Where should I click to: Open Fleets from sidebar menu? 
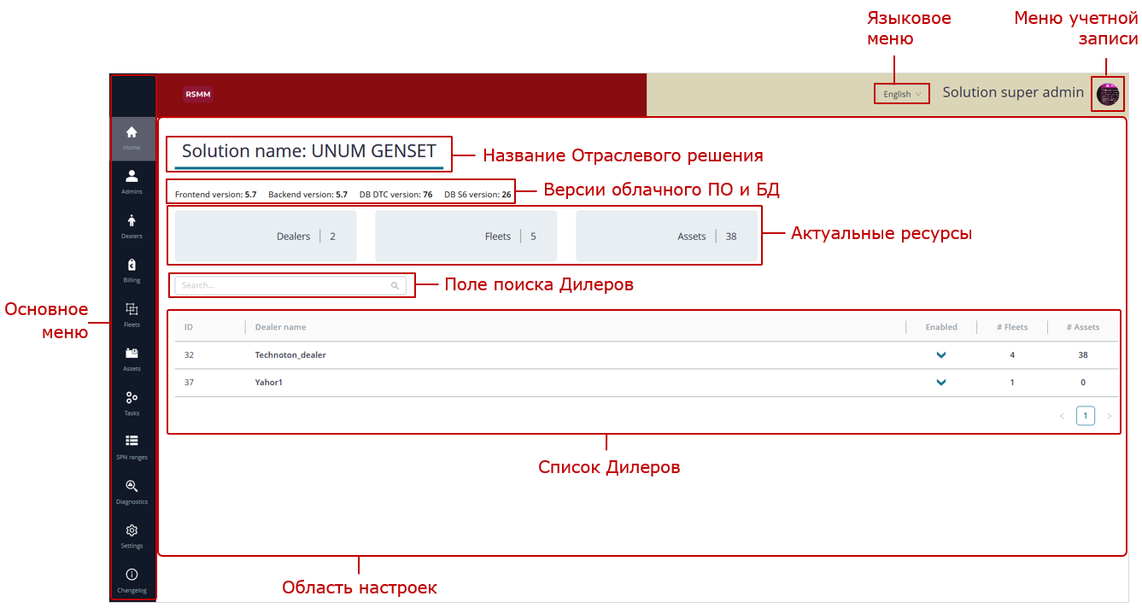pos(132,313)
